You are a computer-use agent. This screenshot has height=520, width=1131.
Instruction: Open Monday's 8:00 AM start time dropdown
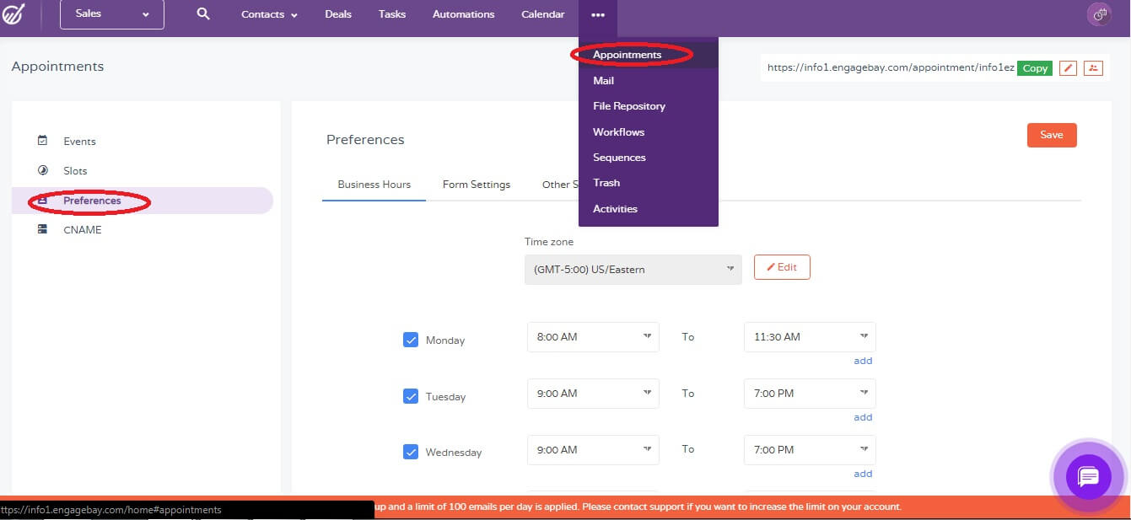click(592, 336)
